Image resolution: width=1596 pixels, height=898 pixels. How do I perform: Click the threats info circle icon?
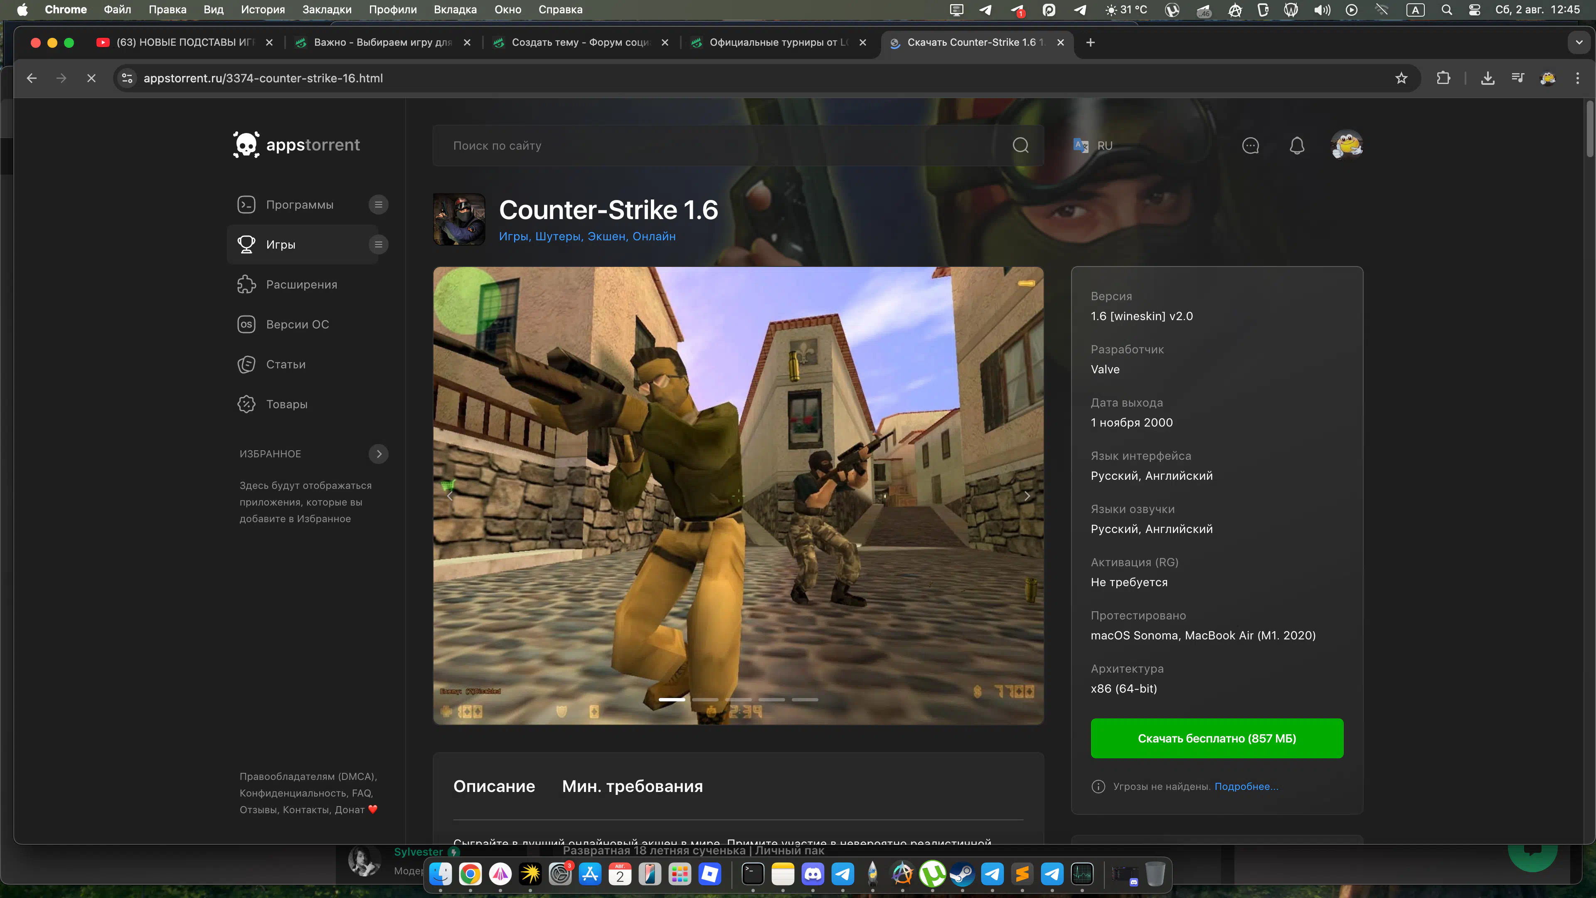coord(1098,787)
